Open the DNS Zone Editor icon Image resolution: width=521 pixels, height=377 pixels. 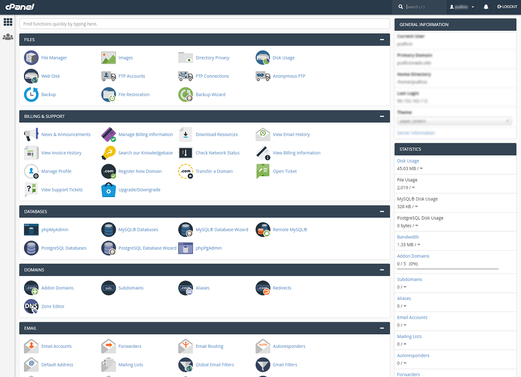[x=31, y=307]
